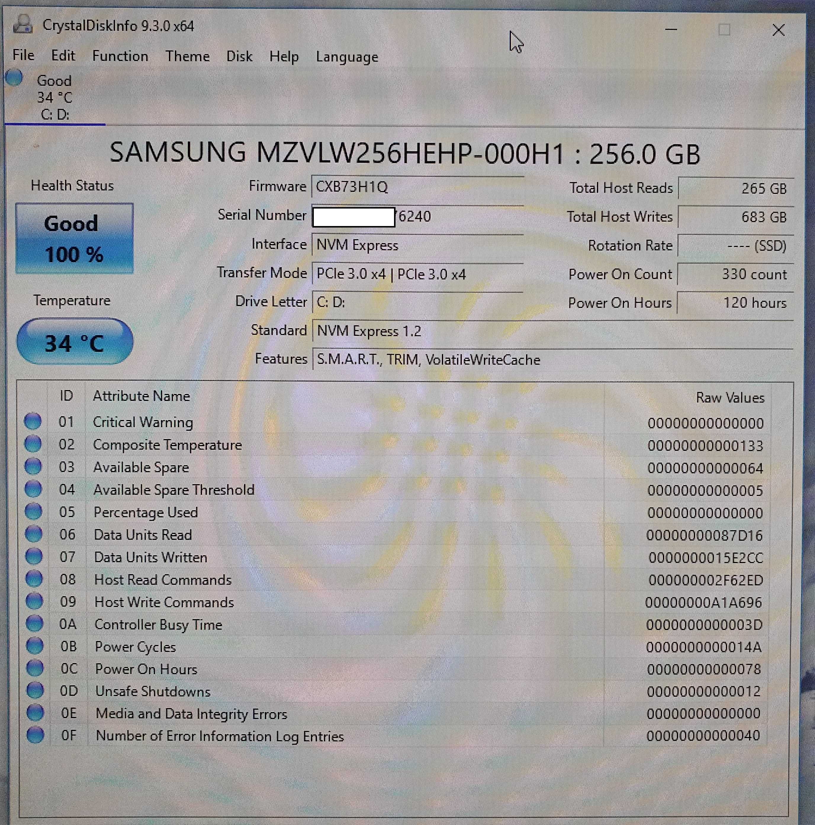The height and width of the screenshot is (825, 815).
Task: Select the C: D: disk tab
Action: (54, 97)
